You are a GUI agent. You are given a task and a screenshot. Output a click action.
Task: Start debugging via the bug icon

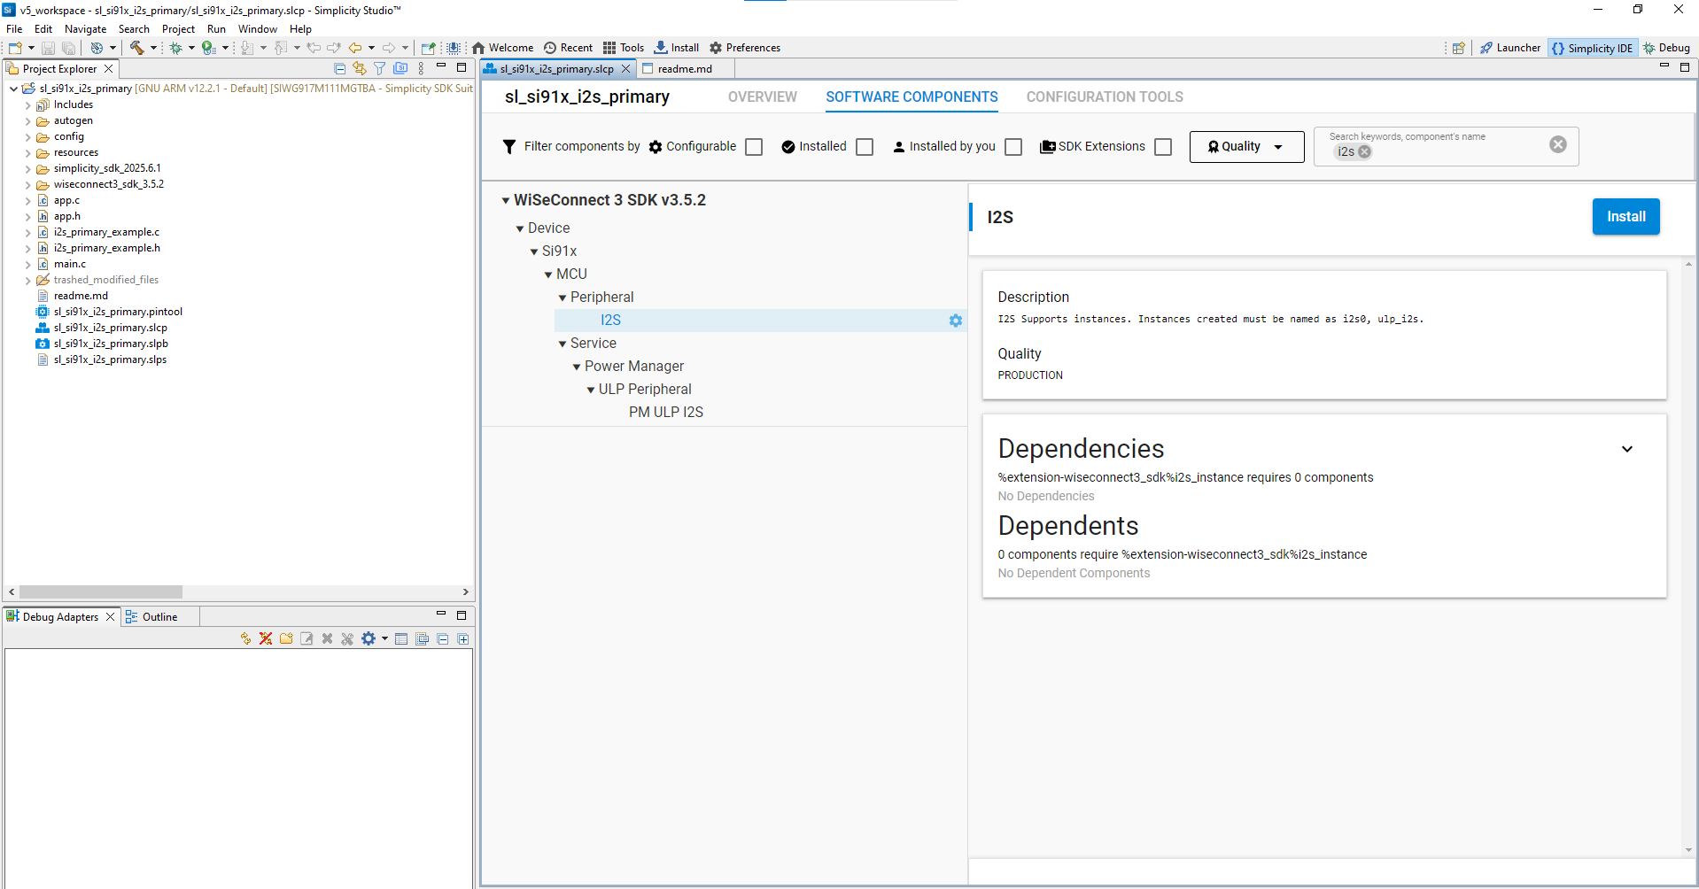point(176,48)
